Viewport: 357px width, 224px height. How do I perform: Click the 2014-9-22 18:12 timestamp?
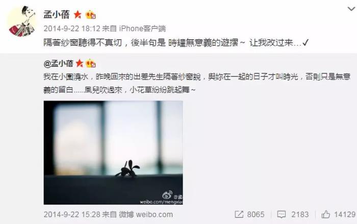pos(72,29)
